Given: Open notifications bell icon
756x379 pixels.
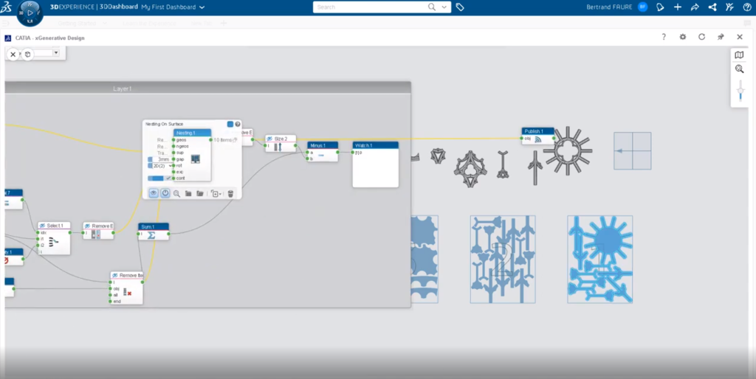Looking at the screenshot, I should point(661,7).
